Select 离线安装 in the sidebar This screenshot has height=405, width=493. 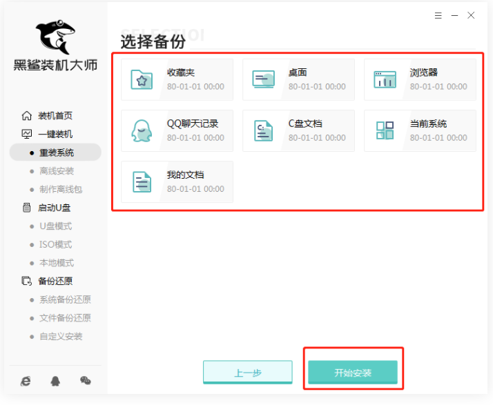56,171
